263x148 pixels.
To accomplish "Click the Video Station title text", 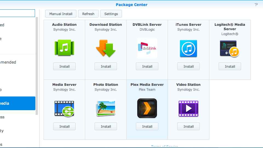I will 188,85.
